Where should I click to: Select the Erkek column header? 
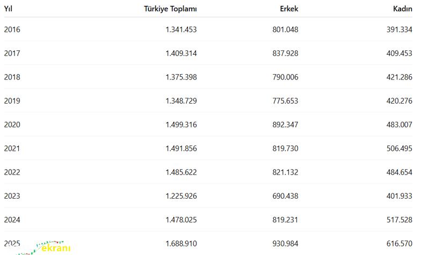point(289,9)
